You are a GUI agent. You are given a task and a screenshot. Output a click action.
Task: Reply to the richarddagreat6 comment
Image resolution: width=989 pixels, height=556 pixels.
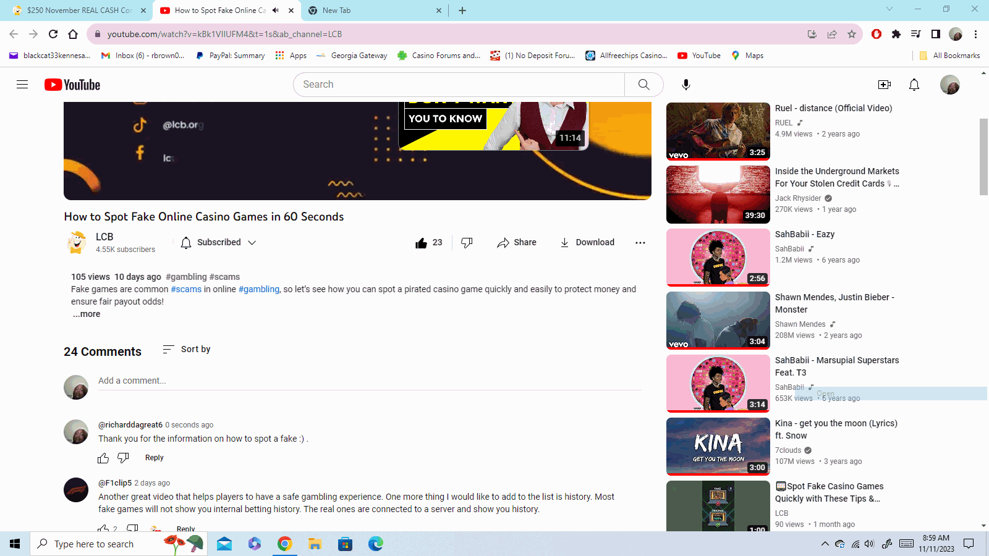coord(155,458)
